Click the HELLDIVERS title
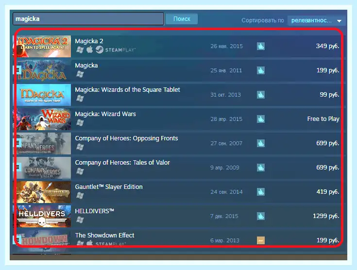 [94, 211]
